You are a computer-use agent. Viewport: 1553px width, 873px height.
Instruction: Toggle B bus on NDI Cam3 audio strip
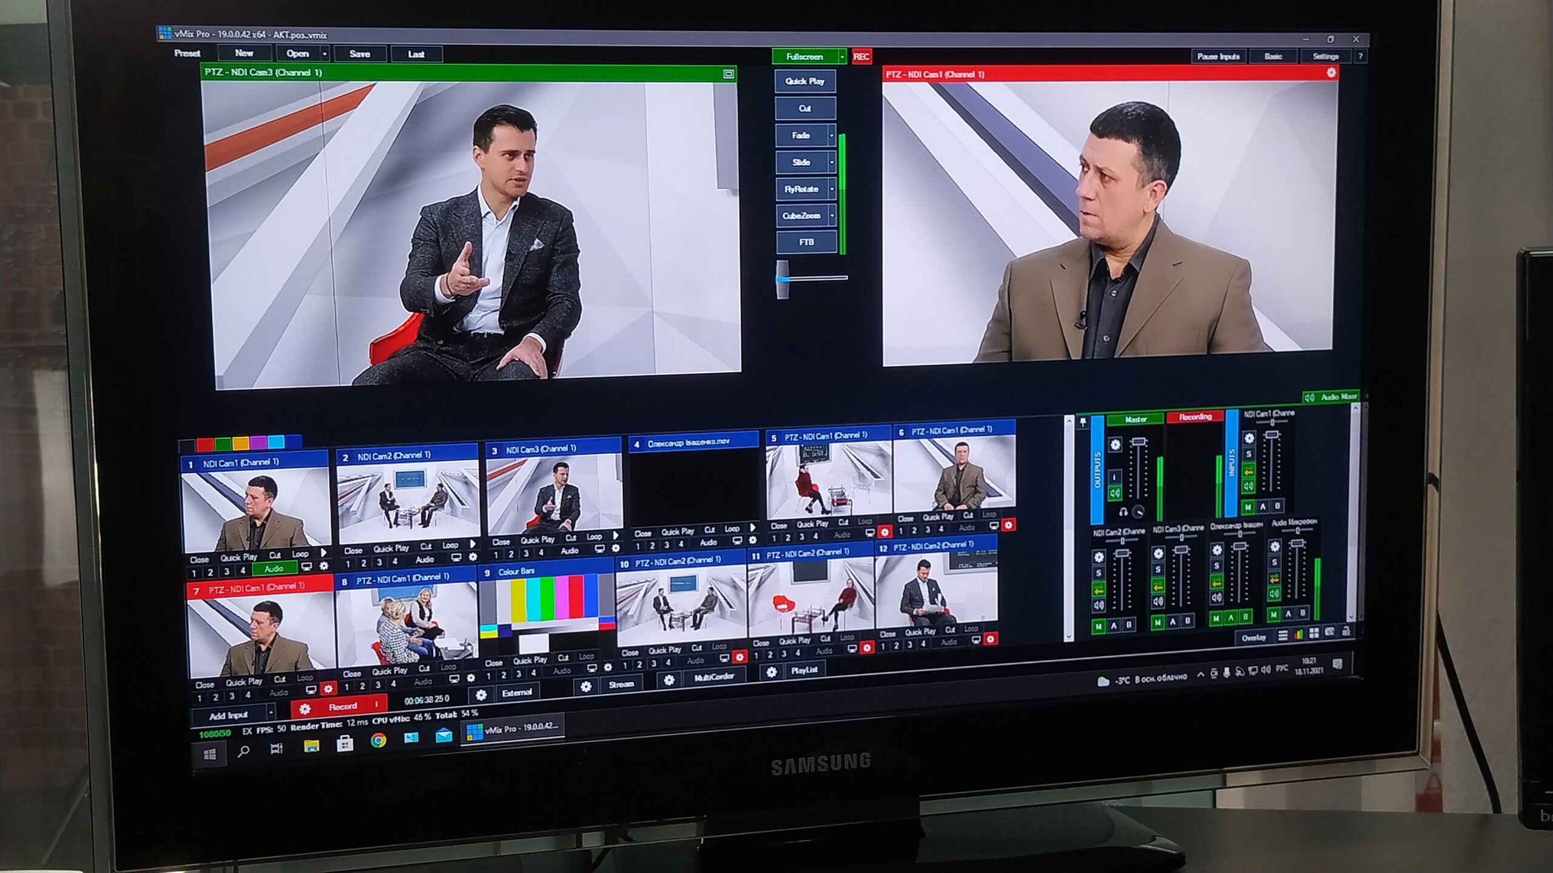click(1188, 620)
